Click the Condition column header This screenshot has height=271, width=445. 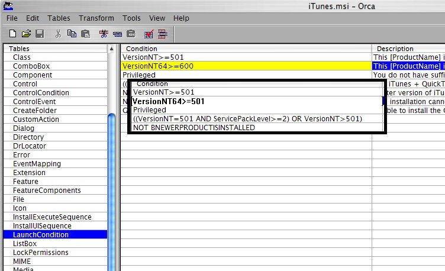tap(246, 49)
